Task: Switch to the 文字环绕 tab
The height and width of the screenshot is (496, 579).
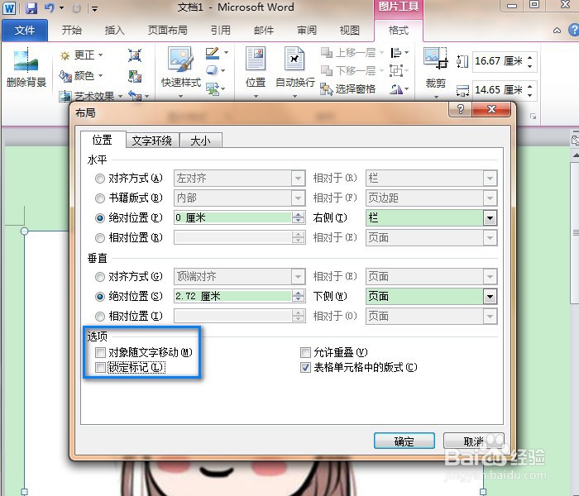Action: (x=151, y=141)
